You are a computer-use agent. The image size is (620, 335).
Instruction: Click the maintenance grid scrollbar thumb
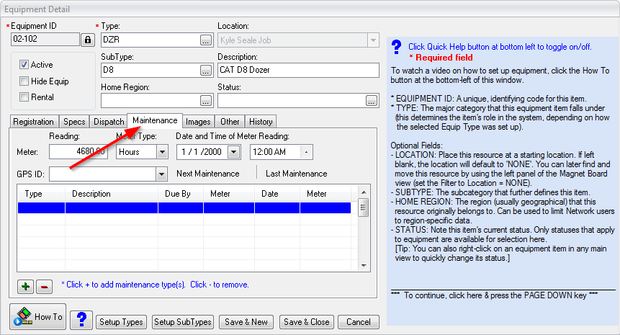point(363,208)
